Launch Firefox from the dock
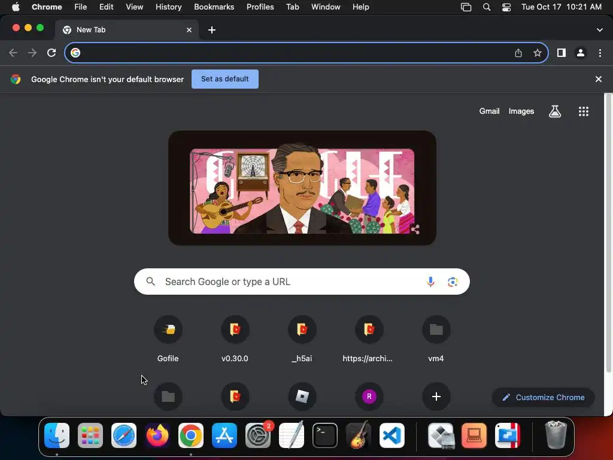This screenshot has width=613, height=460. [157, 435]
